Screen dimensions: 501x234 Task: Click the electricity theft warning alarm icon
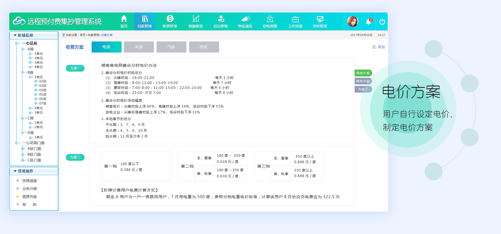tap(270, 19)
